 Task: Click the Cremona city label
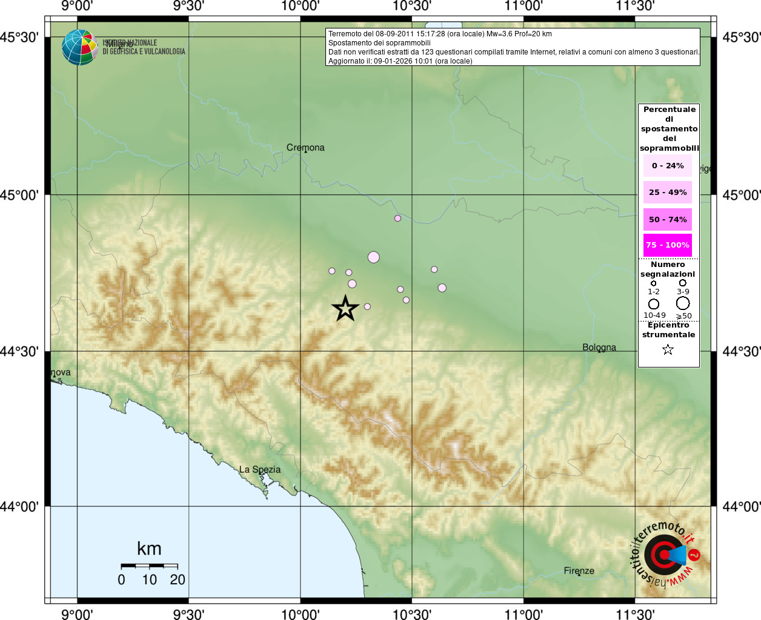[x=305, y=148]
